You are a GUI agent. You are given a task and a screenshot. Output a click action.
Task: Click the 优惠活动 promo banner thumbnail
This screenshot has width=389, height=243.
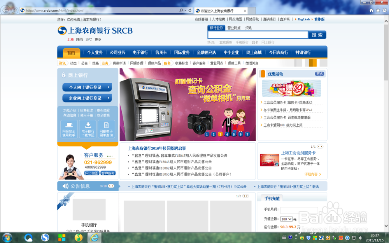[291, 88]
